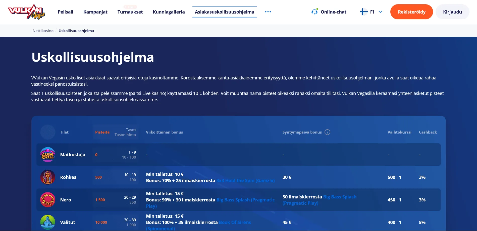Click the 5% cashback value
This screenshot has height=231, width=477.
(x=422, y=222)
